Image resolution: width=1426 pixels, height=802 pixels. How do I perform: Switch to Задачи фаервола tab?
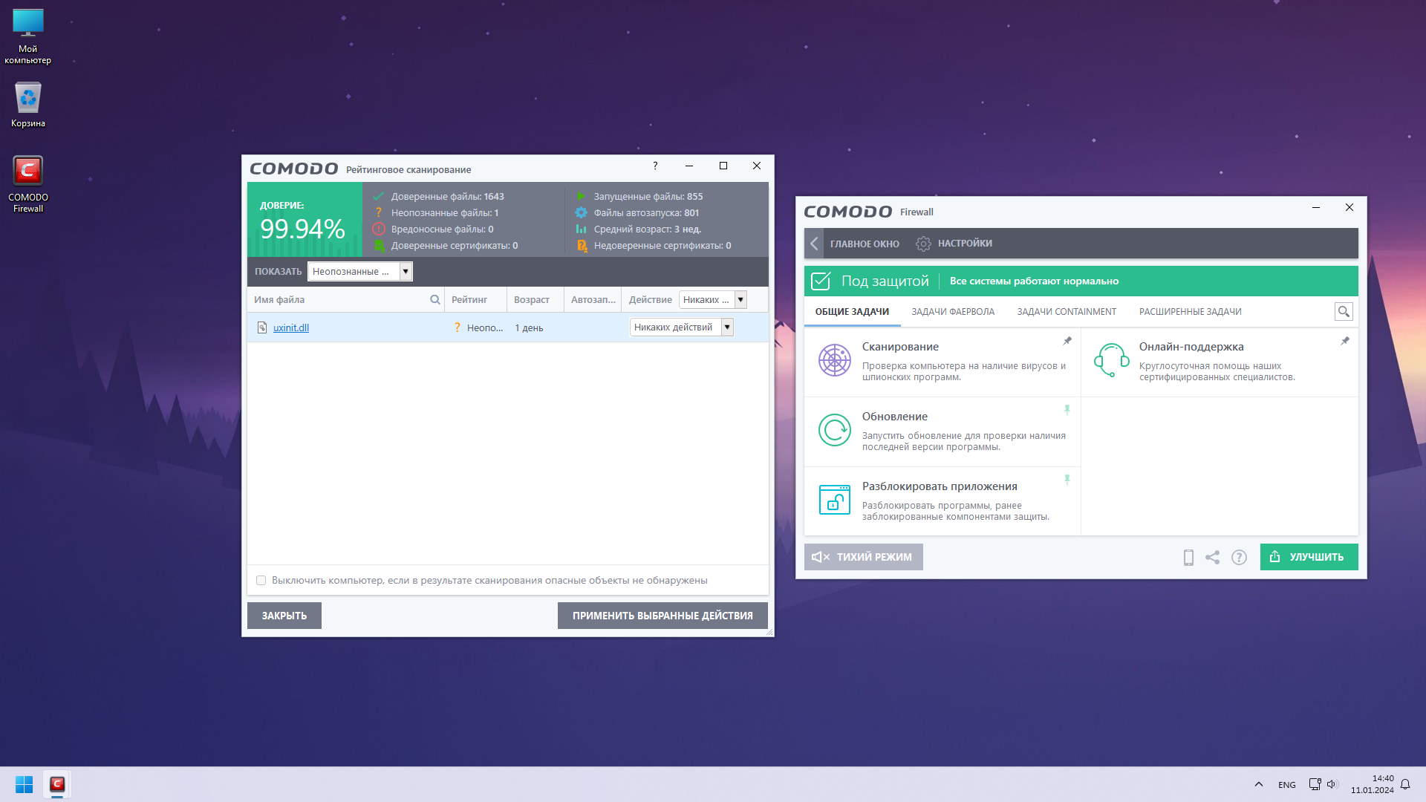[952, 312]
